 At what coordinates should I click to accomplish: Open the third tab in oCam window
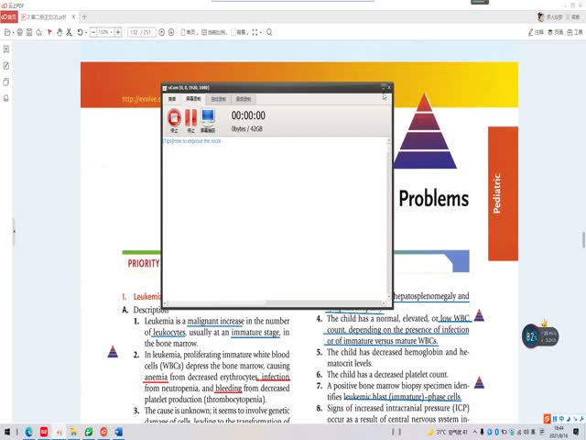click(x=219, y=98)
